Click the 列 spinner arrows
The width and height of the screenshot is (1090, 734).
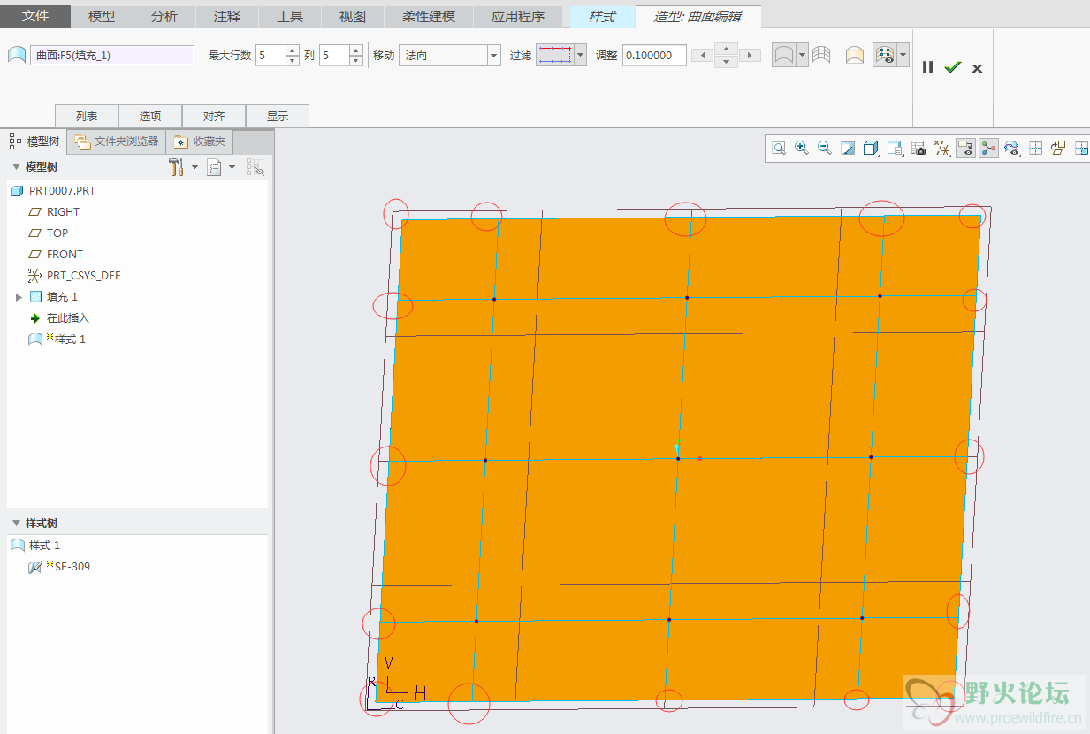pyautogui.click(x=356, y=55)
